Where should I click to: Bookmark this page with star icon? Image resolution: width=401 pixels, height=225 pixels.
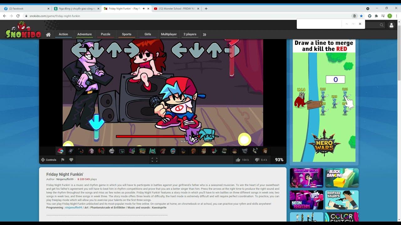tap(361, 16)
